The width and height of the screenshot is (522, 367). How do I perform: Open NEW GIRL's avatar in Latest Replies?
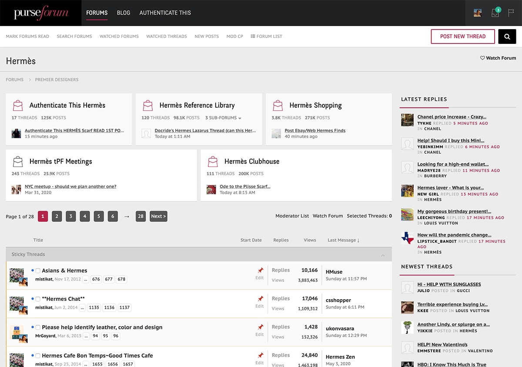(408, 191)
